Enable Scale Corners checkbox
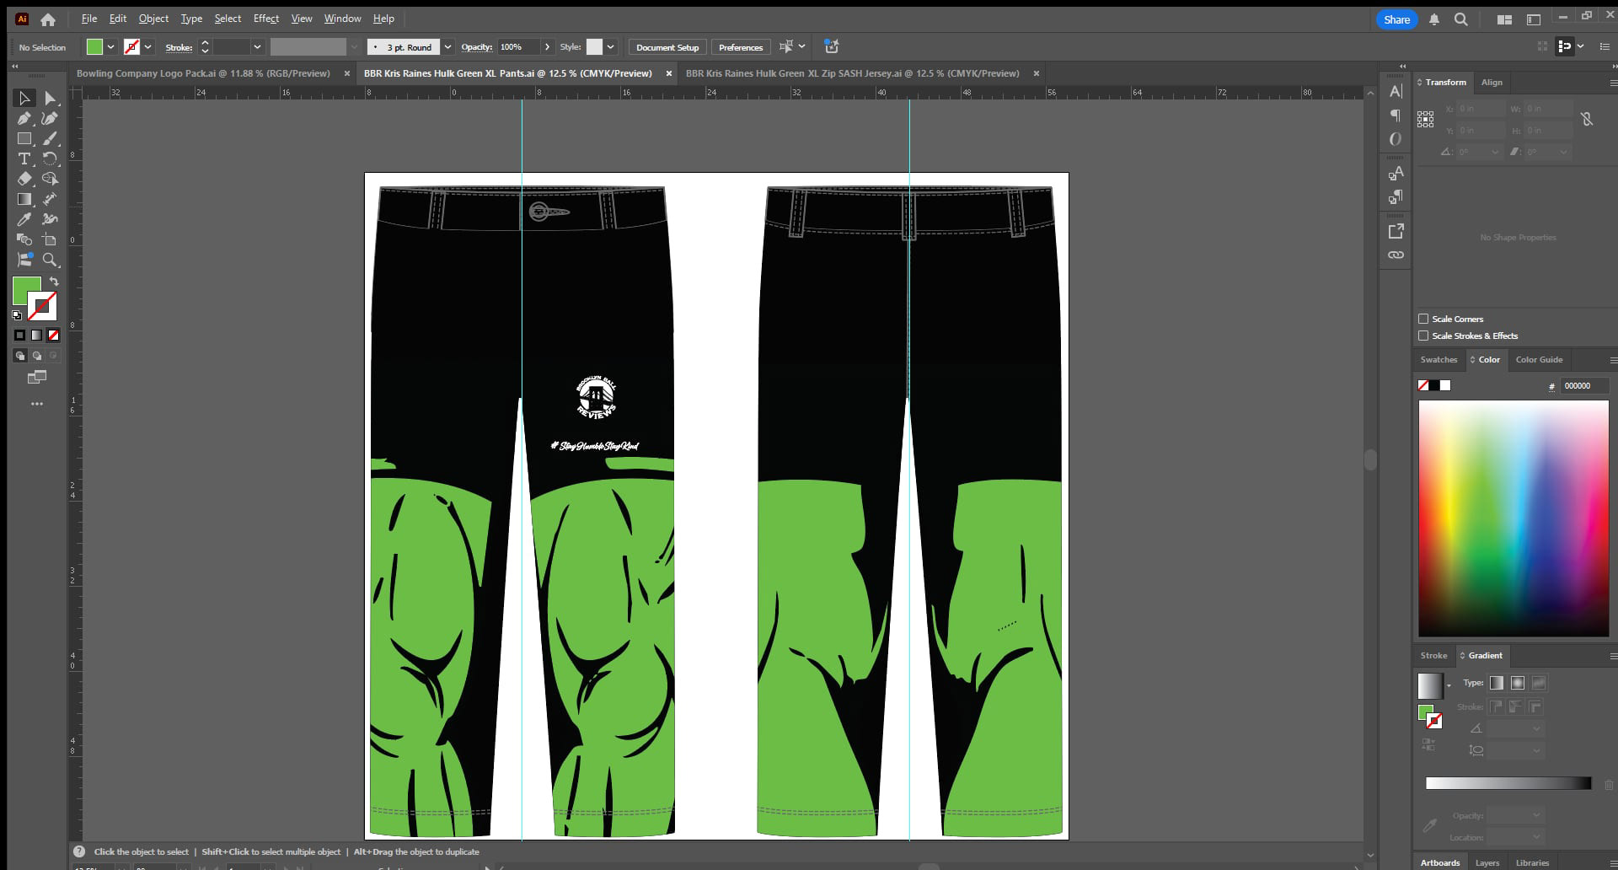1618x870 pixels. point(1423,319)
